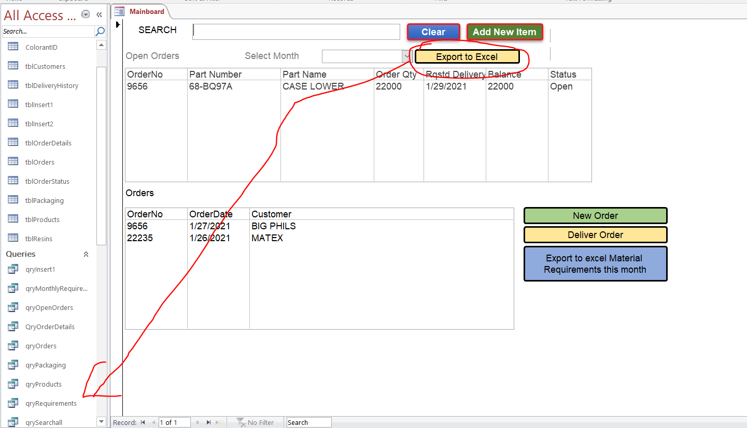Click the order date 1/26/2021
This screenshot has width=747, height=428.
click(x=210, y=238)
